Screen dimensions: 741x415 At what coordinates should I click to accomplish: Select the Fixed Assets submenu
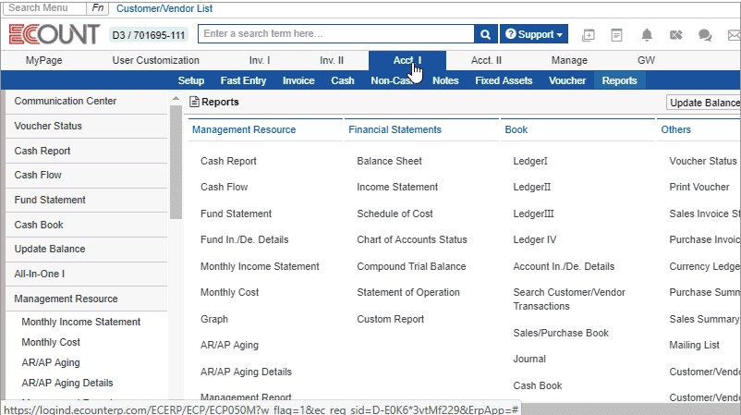coord(504,80)
